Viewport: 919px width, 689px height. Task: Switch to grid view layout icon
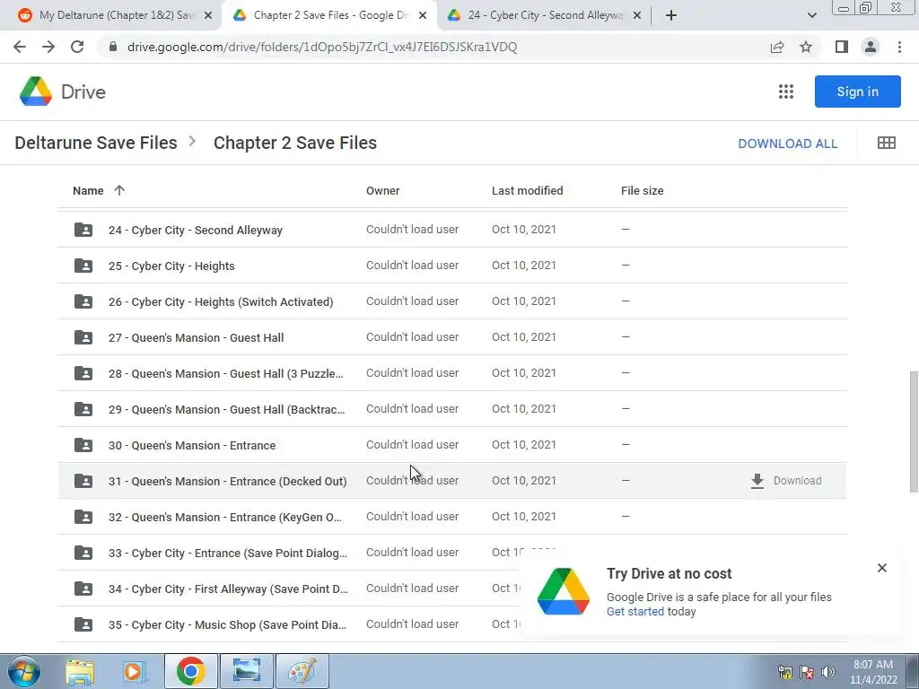pos(886,143)
